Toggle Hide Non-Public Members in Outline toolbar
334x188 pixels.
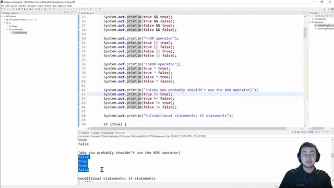328,16
